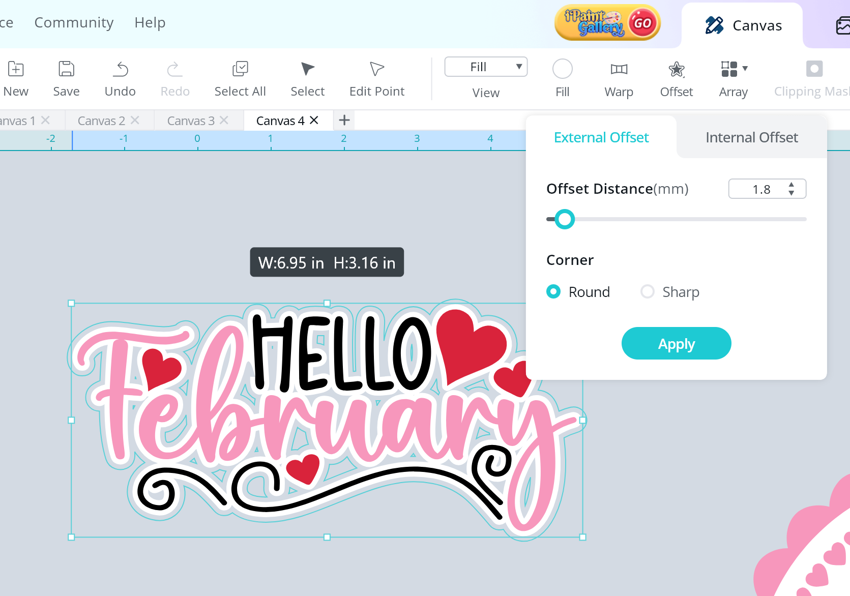Choose the Edit Point tool
The height and width of the screenshot is (596, 850).
376,69
